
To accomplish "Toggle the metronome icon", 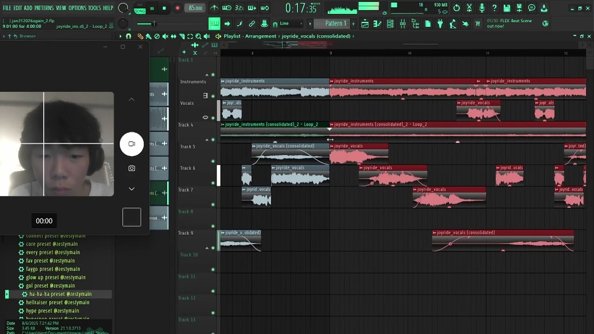I will (x=214, y=8).
